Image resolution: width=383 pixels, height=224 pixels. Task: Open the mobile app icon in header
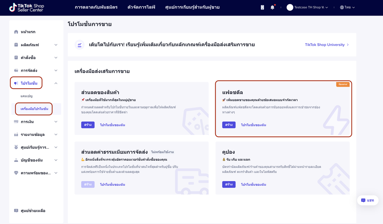pos(262,7)
